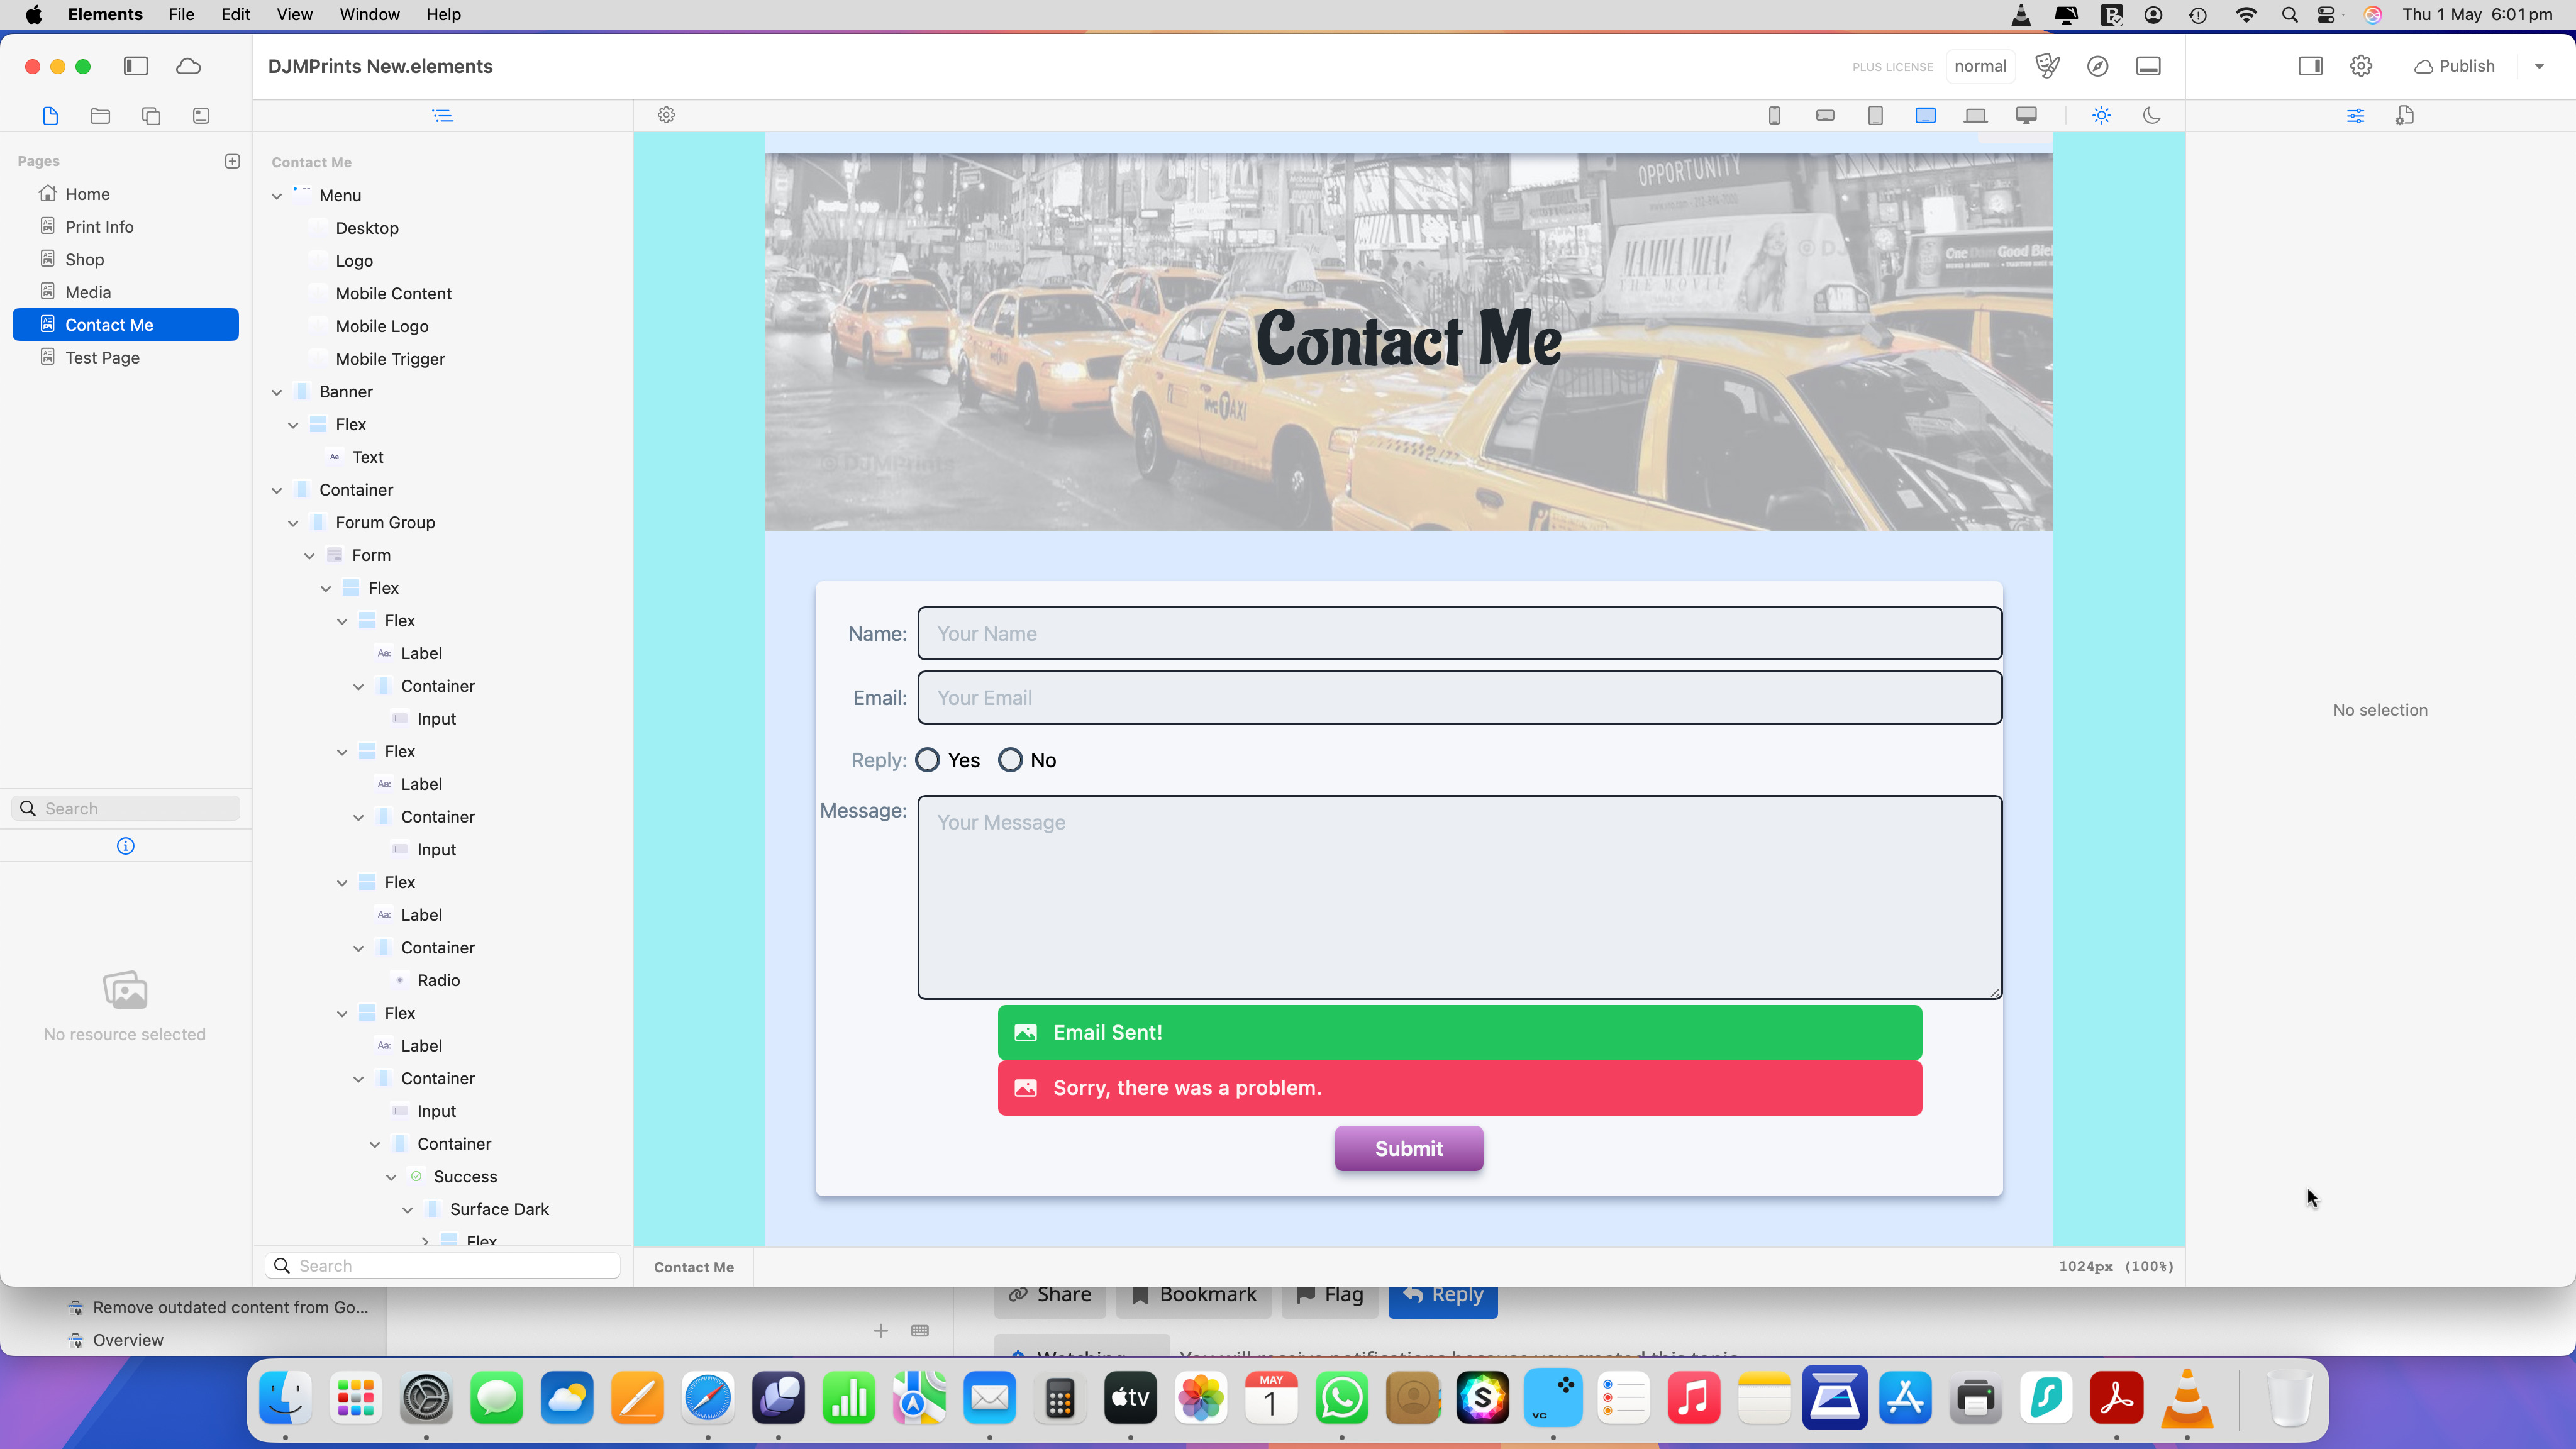Open the folder resources tab icon

[x=100, y=116]
